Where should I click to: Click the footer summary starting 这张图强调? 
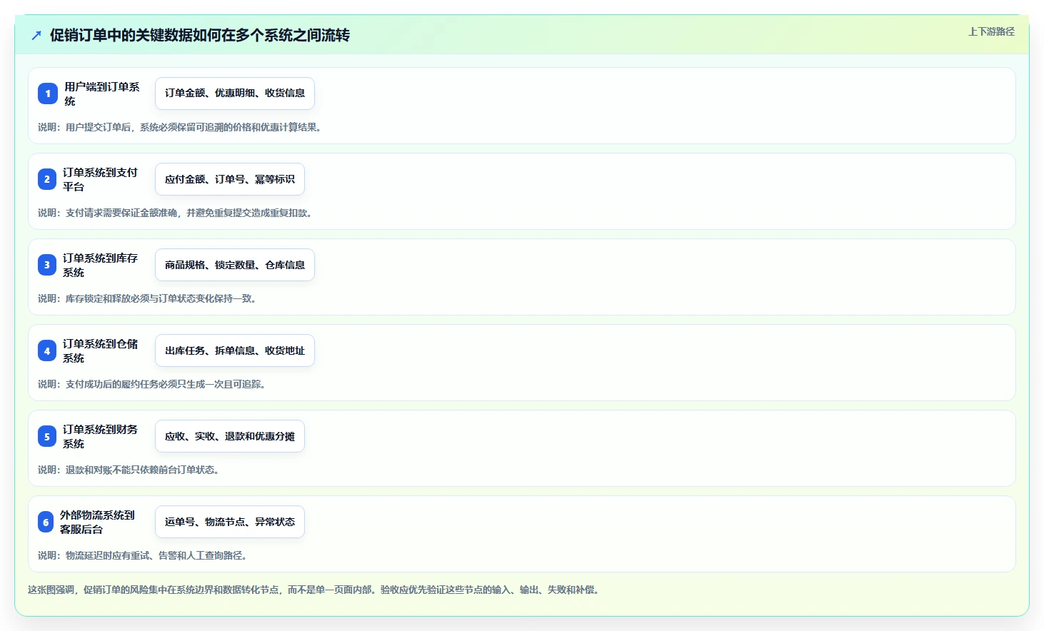point(315,590)
